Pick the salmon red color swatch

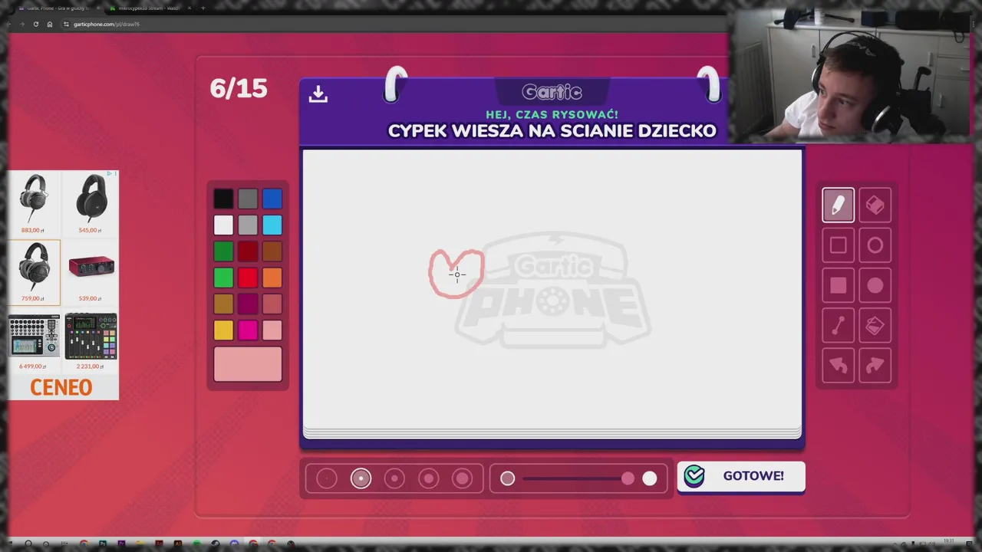272,304
